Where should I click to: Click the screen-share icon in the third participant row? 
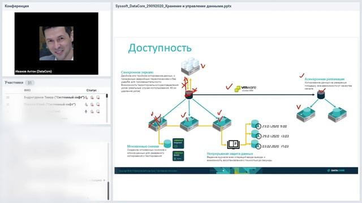coord(98,112)
